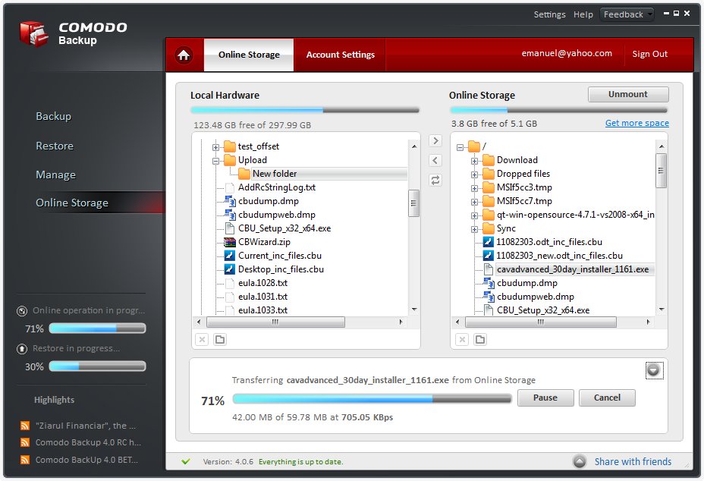Viewport: 704px width, 481px height.
Task: Open RSS icon beside Comodo BackUp 4.0 BET
Action: click(x=25, y=460)
